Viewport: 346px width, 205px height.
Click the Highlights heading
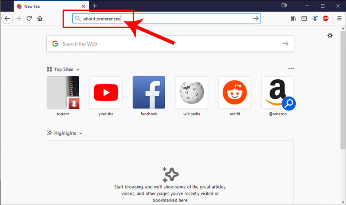pos(65,133)
